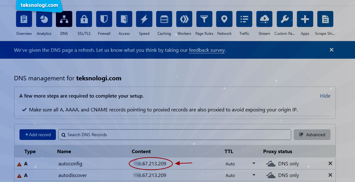Open the Page Rules funnel icon

[x=204, y=19]
